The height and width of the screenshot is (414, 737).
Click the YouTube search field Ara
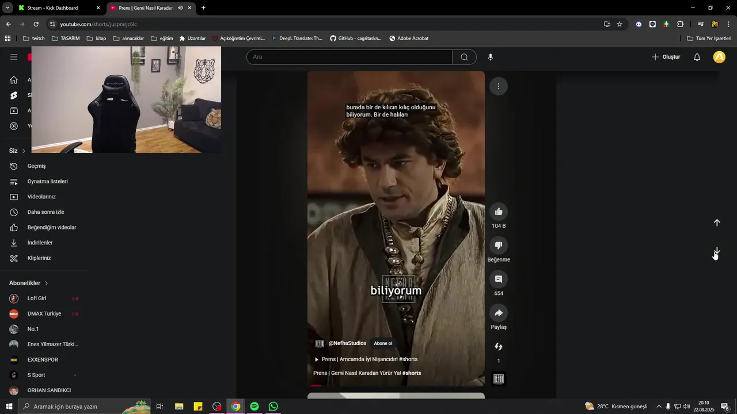pyautogui.click(x=349, y=57)
